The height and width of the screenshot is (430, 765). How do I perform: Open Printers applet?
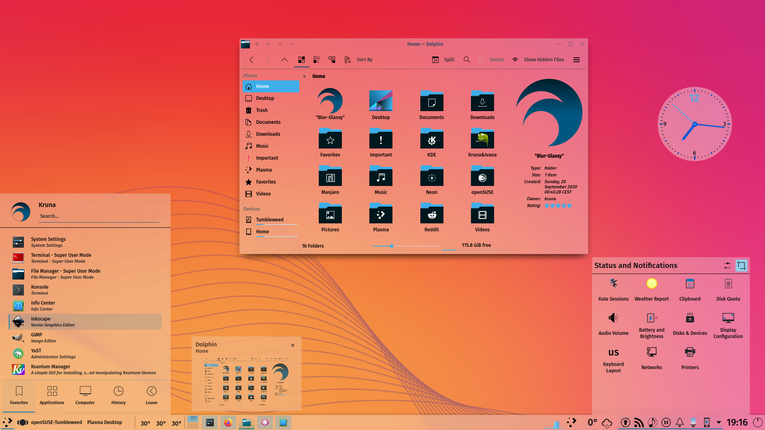pos(690,358)
